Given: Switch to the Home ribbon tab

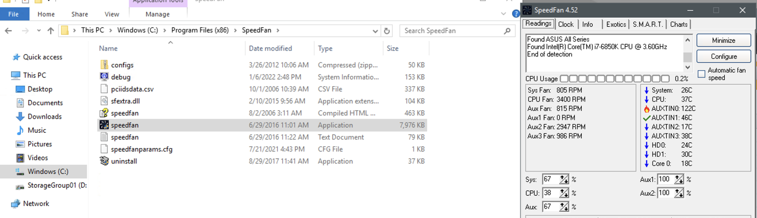Looking at the screenshot, I should (x=46, y=14).
